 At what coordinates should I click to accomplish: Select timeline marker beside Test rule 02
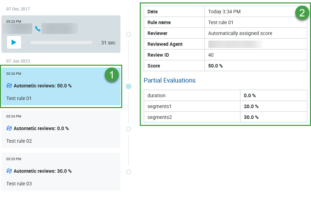[129, 129]
